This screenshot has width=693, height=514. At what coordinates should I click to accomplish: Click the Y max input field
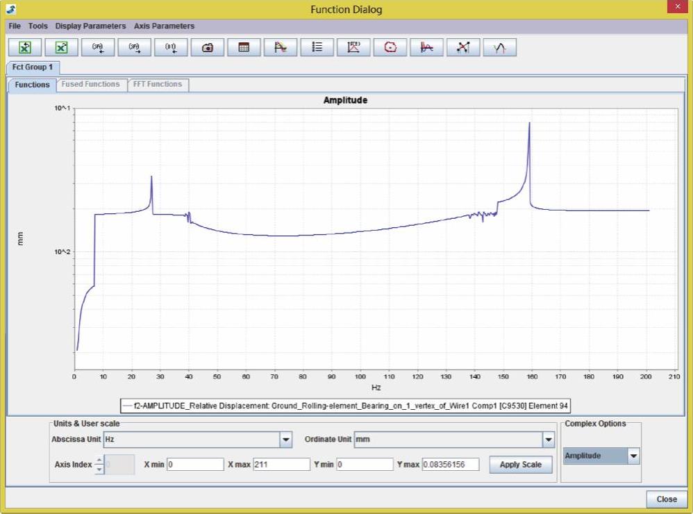[450, 464]
